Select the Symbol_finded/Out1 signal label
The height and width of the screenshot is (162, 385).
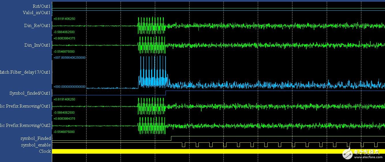pos(30,93)
